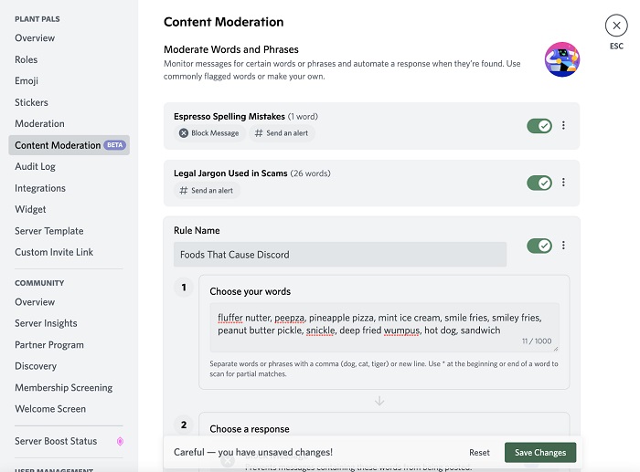Close settings with the ESC X icon
Image resolution: width=640 pixels, height=472 pixels.
pos(616,26)
